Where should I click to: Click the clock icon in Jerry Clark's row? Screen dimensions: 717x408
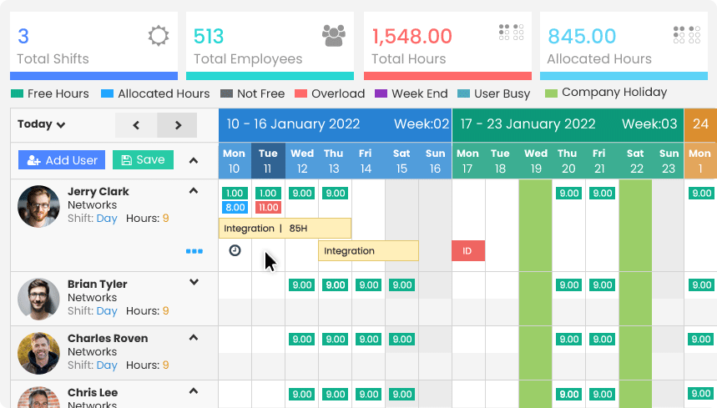coord(235,250)
